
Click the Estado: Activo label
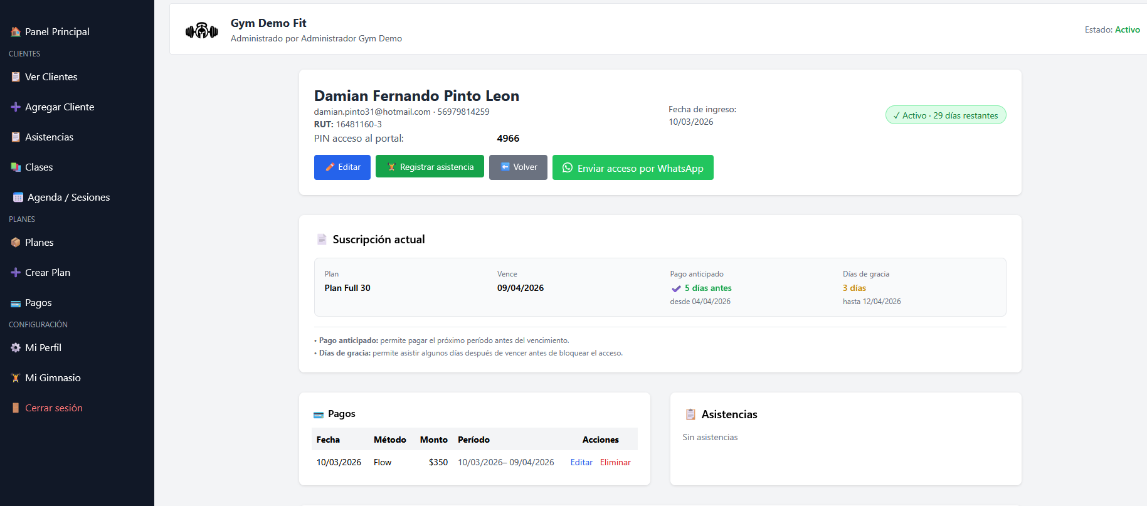point(1113,29)
